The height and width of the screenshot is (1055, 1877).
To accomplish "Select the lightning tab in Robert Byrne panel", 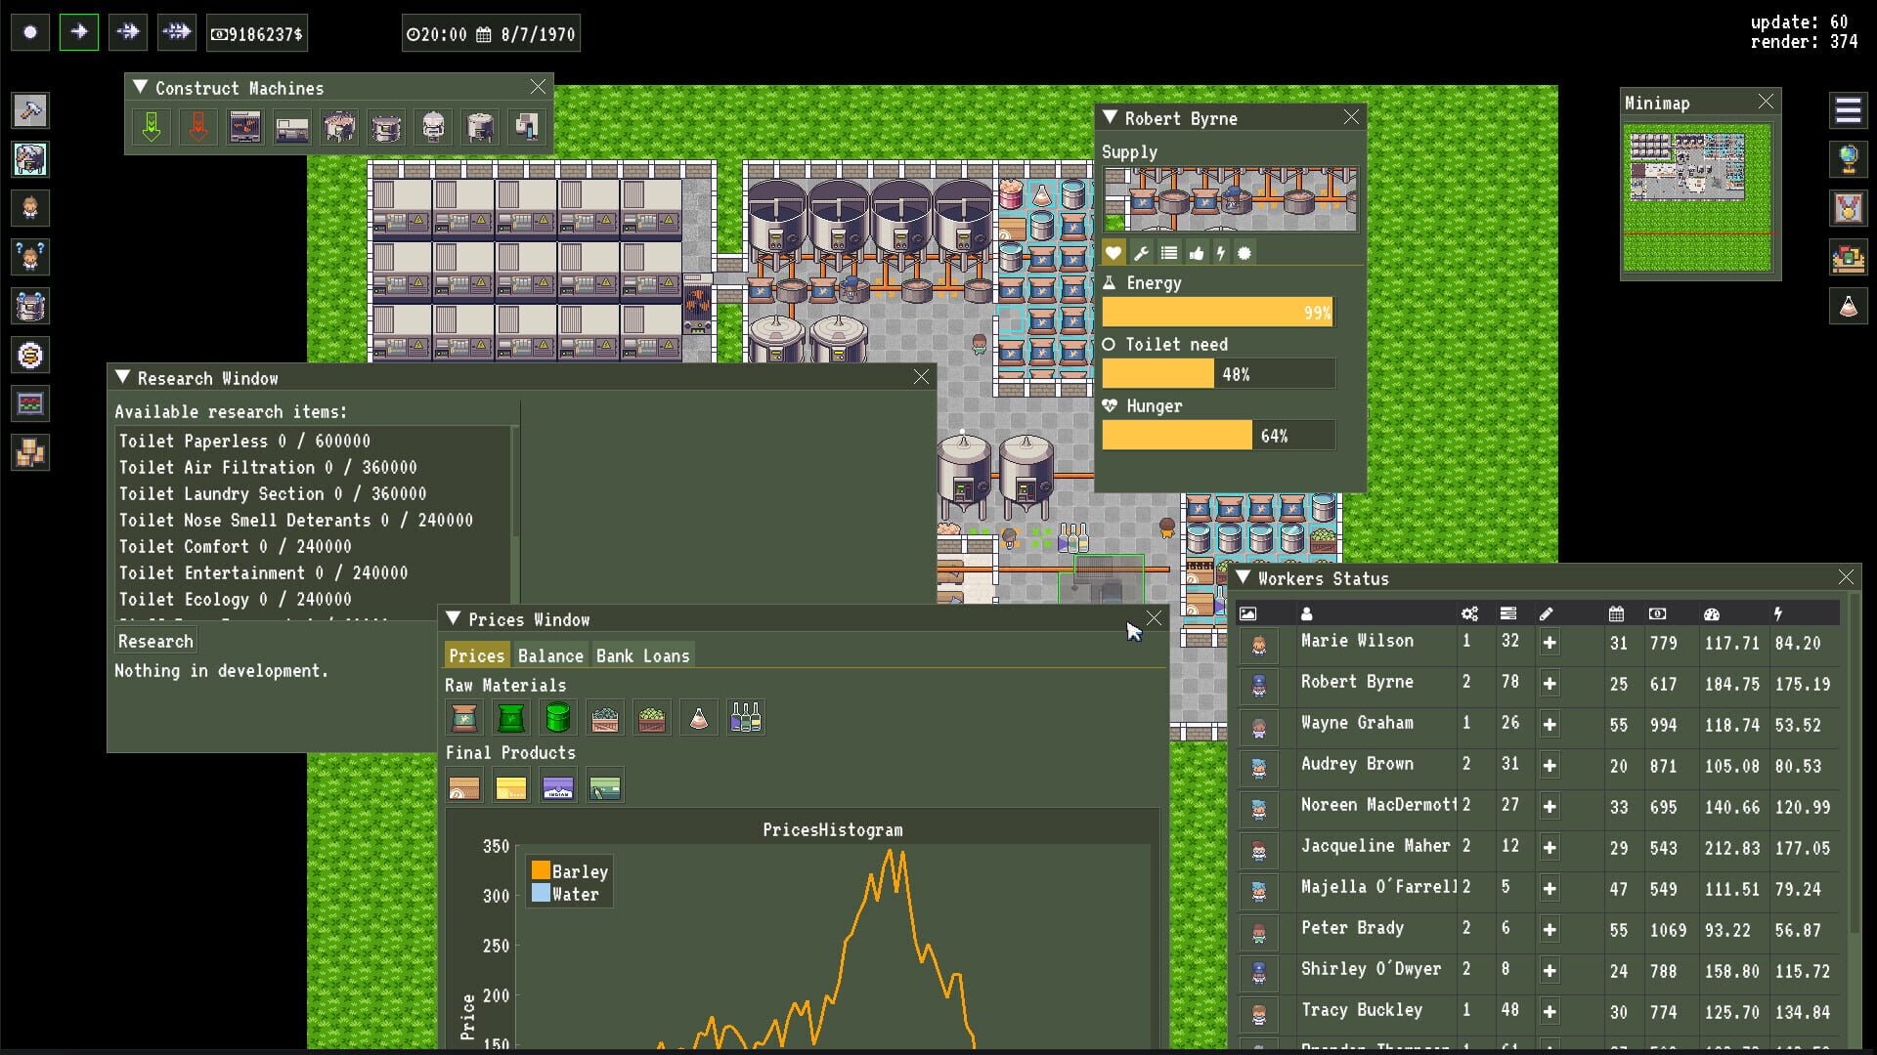I will point(1221,252).
